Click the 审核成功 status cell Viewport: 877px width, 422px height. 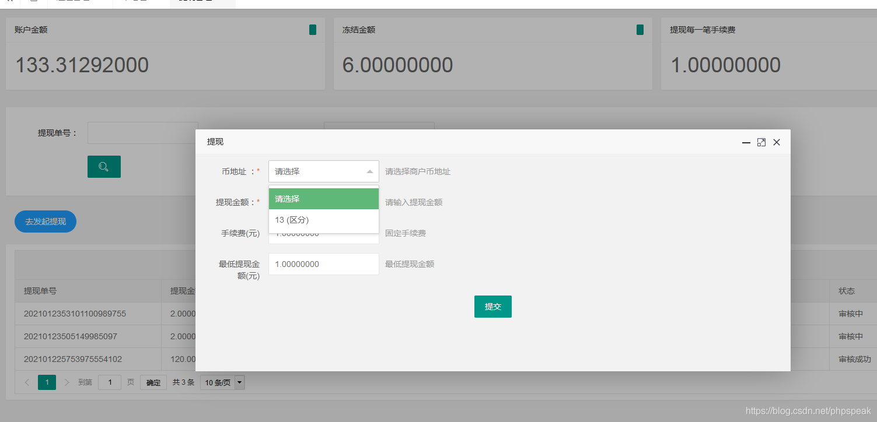pyautogui.click(x=855, y=359)
